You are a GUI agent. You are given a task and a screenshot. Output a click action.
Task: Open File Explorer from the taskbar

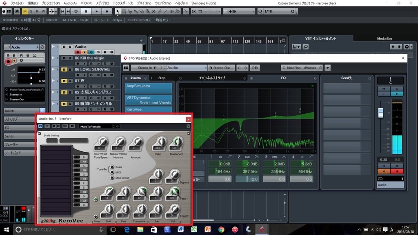140,229
